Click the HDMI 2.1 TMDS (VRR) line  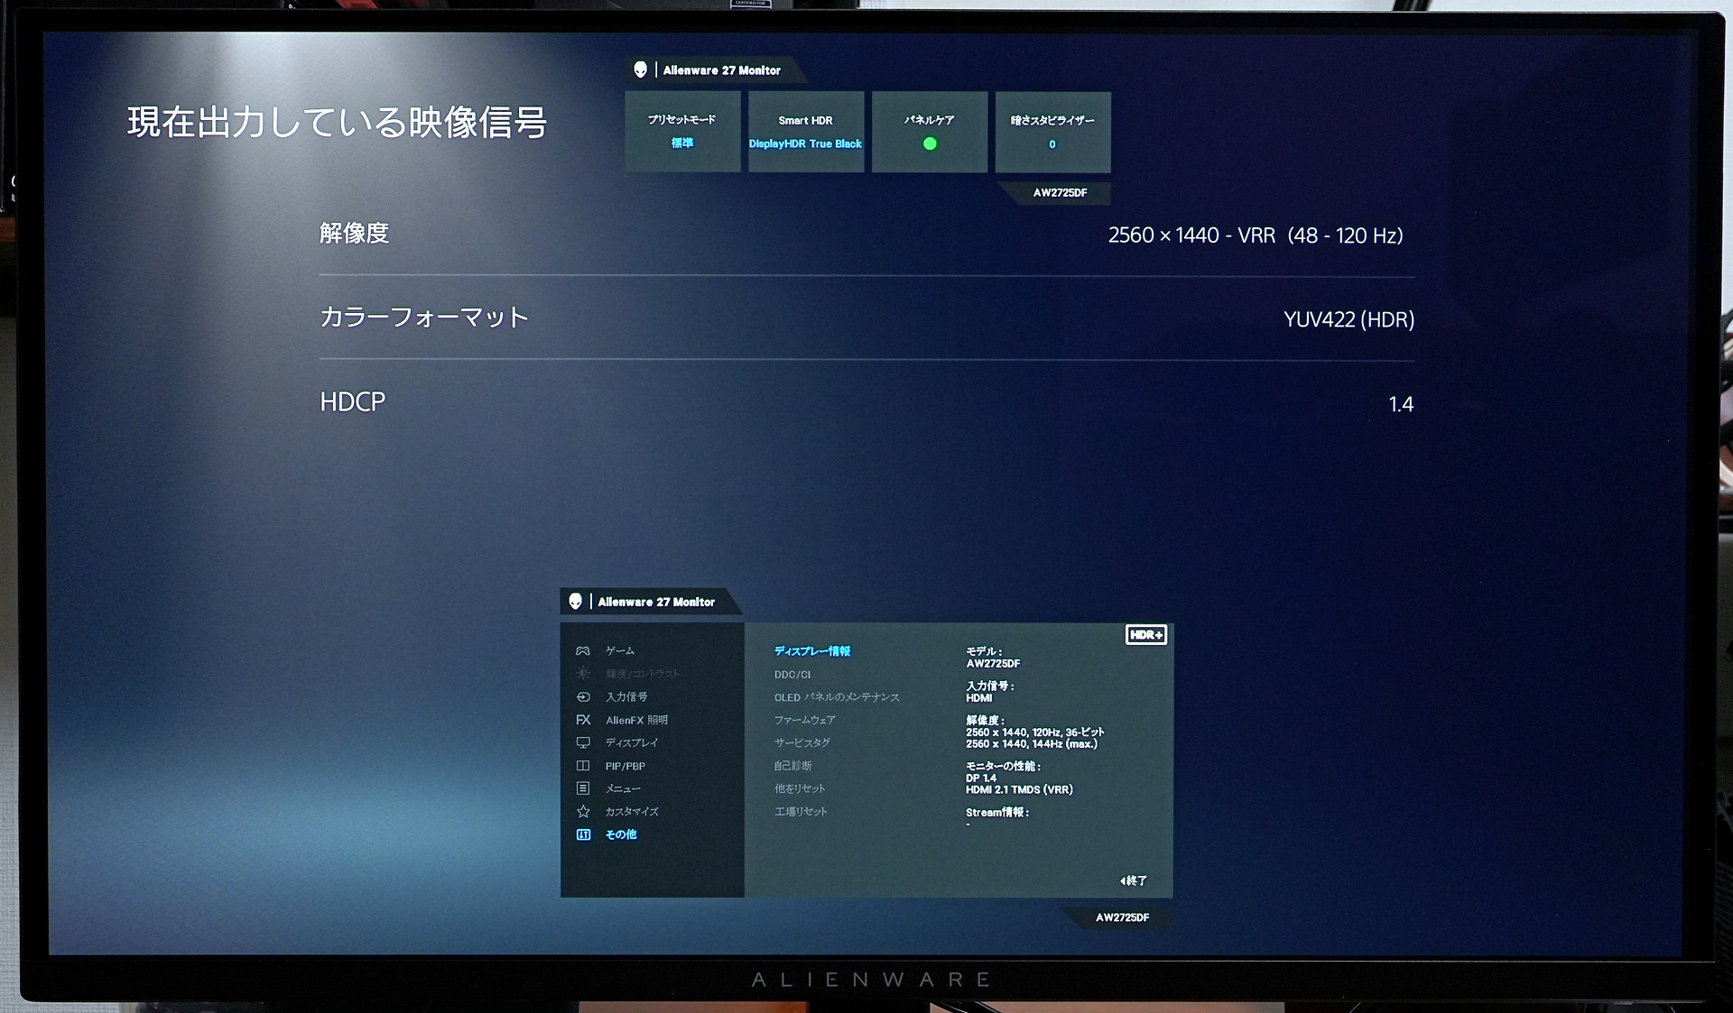[x=1019, y=790]
